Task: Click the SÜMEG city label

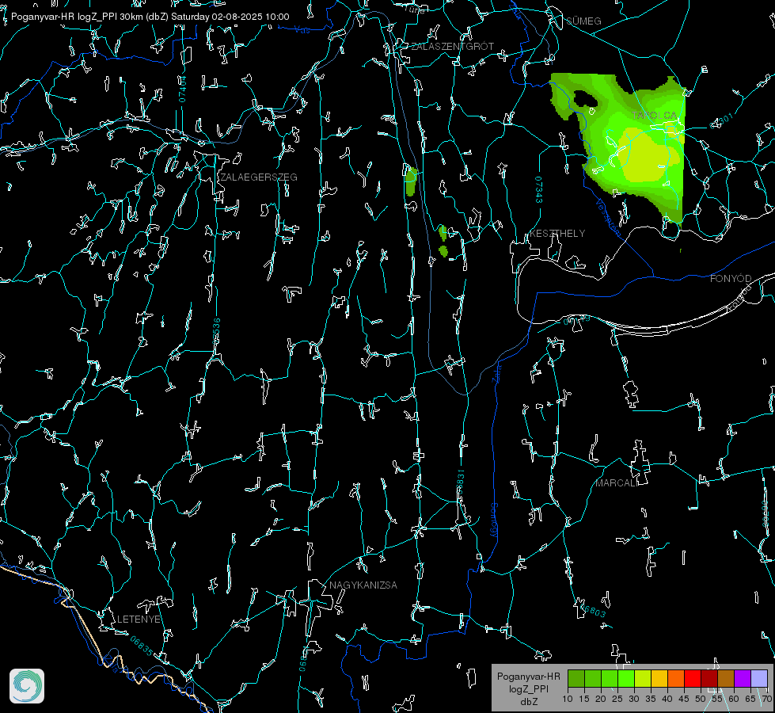Action: (x=583, y=21)
